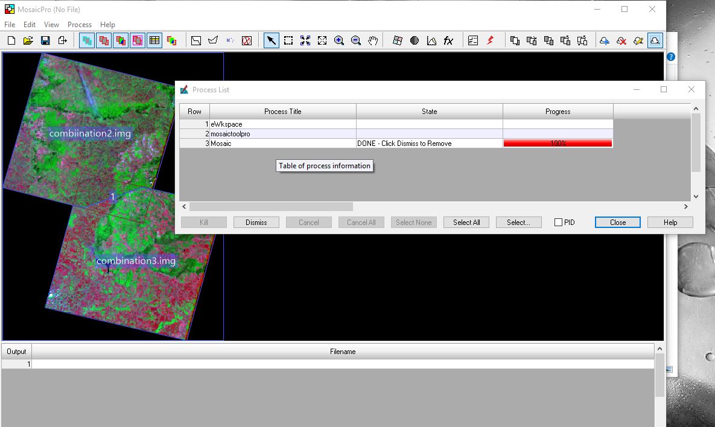The height and width of the screenshot is (427, 715).
Task: Click the fx function icon
Action: 448,40
